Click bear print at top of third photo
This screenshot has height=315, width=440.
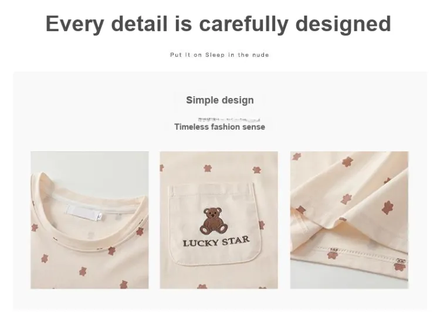click(x=347, y=161)
